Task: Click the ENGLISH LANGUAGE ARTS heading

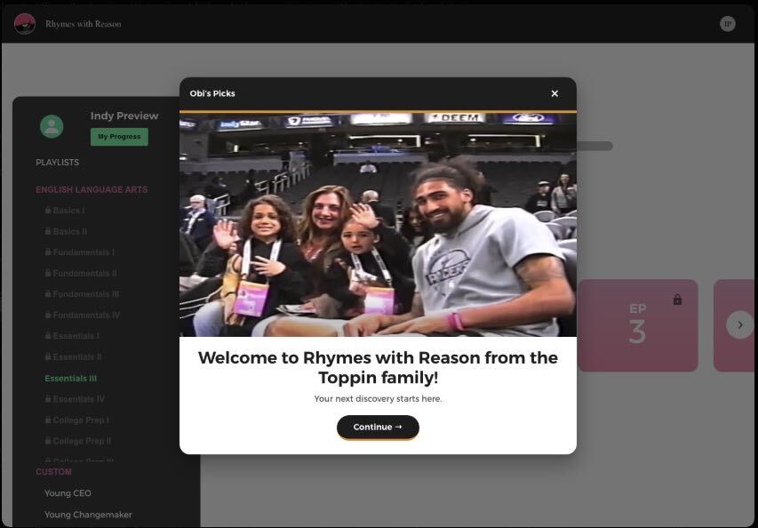Action: click(92, 189)
